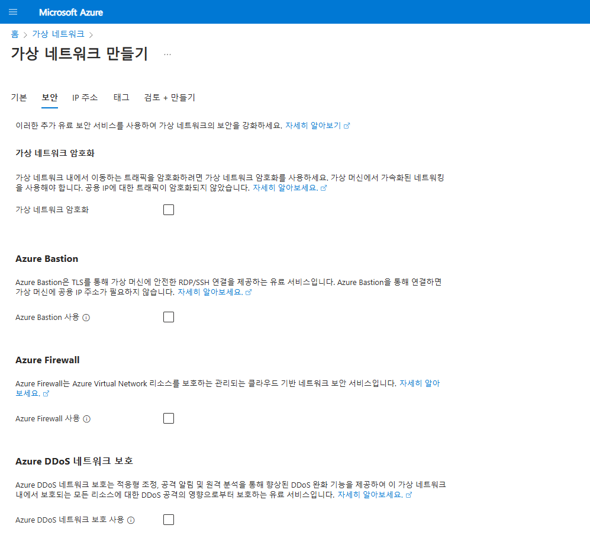Open the 자세히 알아보기 link in the intro text
The image size is (590, 554).
313,126
